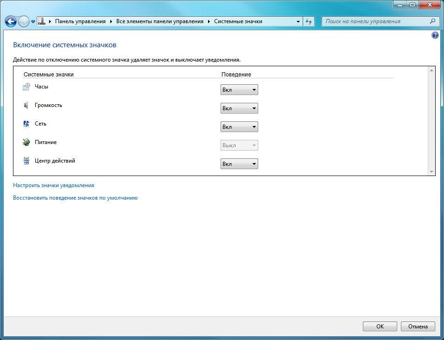444x340 pixels.
Task: Click the list scrollbar down arrow
Action: coord(431,171)
